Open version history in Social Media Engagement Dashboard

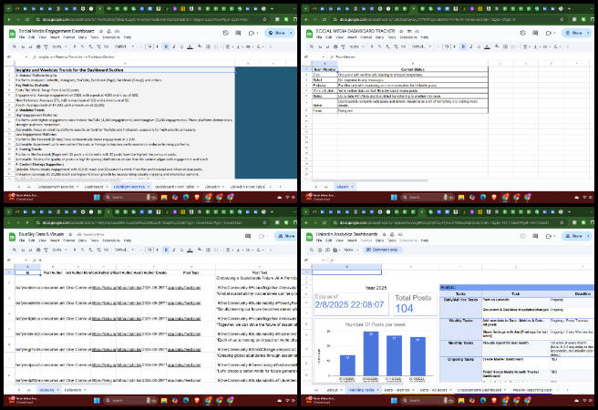pyautogui.click(x=226, y=33)
